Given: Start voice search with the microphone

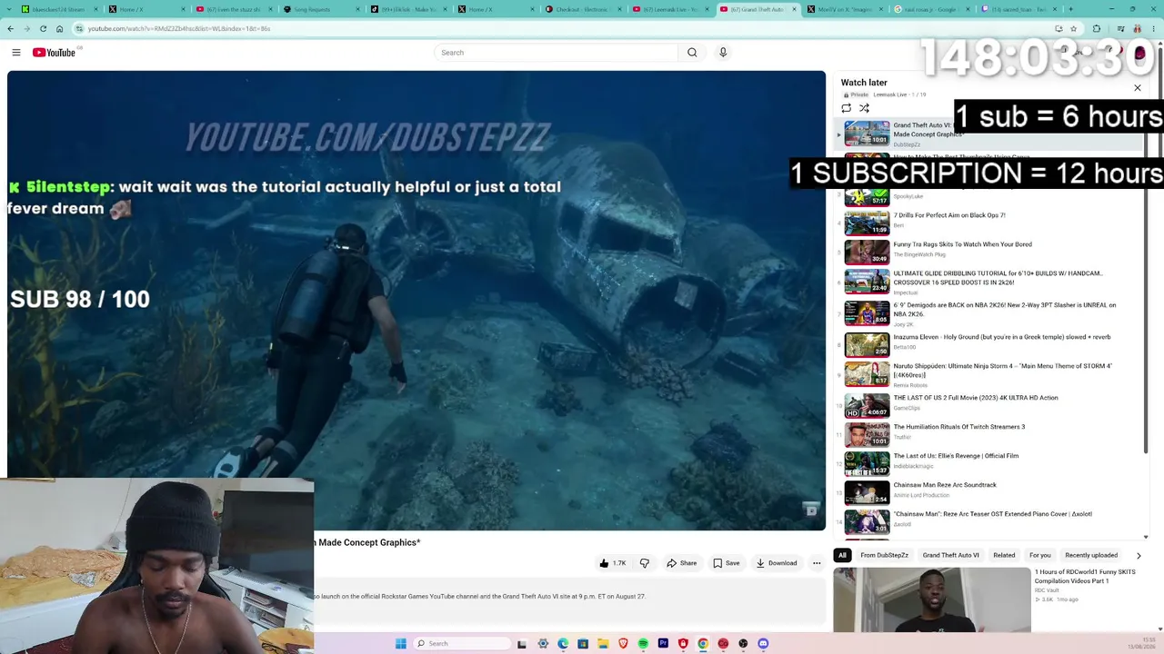Looking at the screenshot, I should coord(723,53).
